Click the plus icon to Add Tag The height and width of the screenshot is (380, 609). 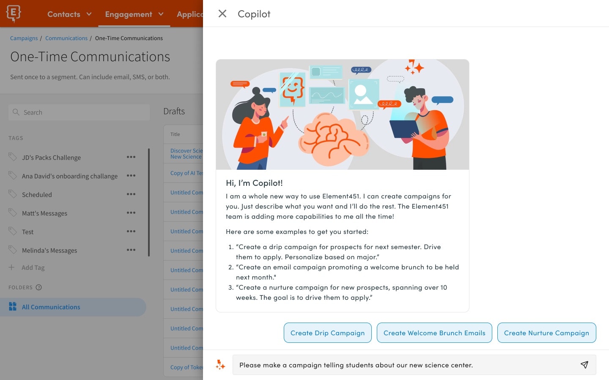pos(12,267)
